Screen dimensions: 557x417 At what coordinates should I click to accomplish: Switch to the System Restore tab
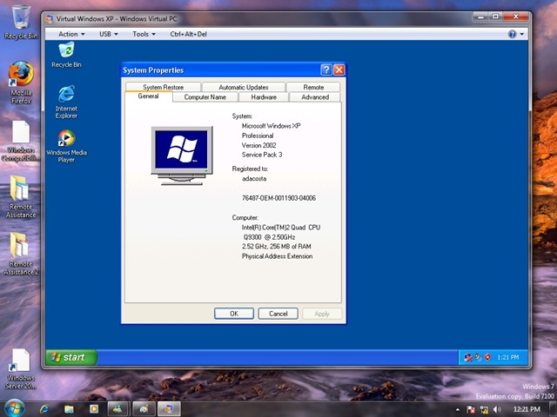point(163,87)
